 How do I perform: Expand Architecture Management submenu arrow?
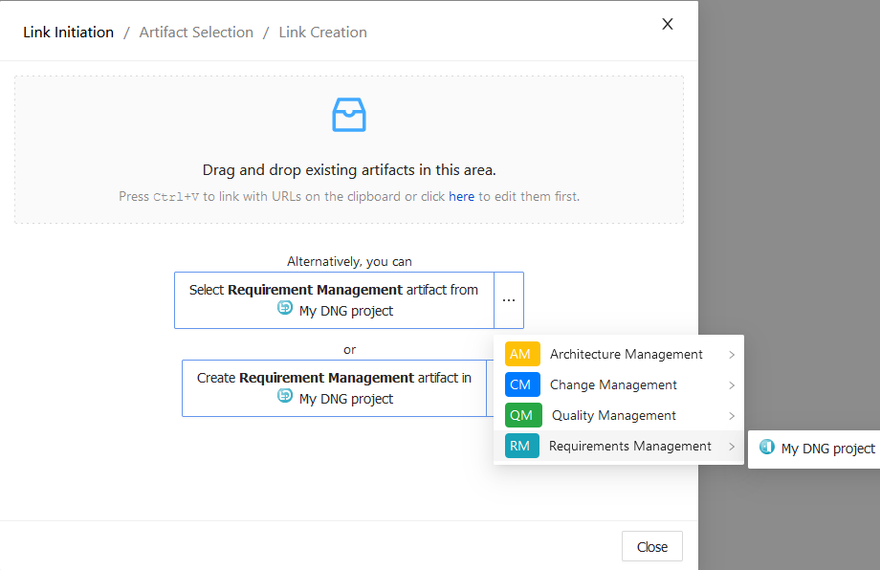click(x=732, y=355)
